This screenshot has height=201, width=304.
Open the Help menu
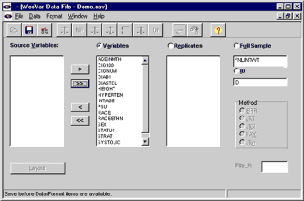click(99, 16)
